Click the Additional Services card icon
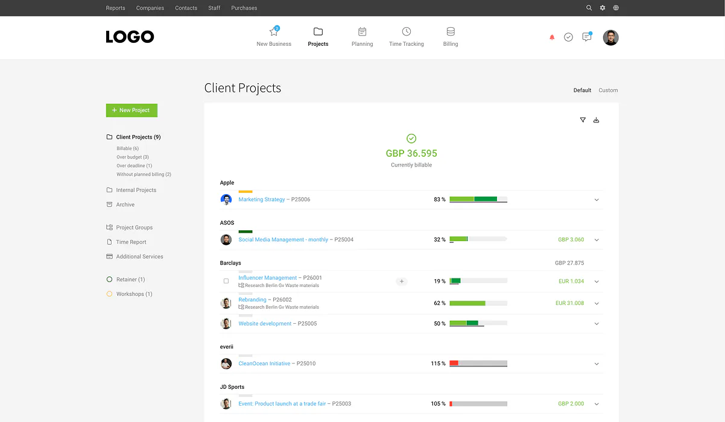The width and height of the screenshot is (725, 422). click(109, 256)
